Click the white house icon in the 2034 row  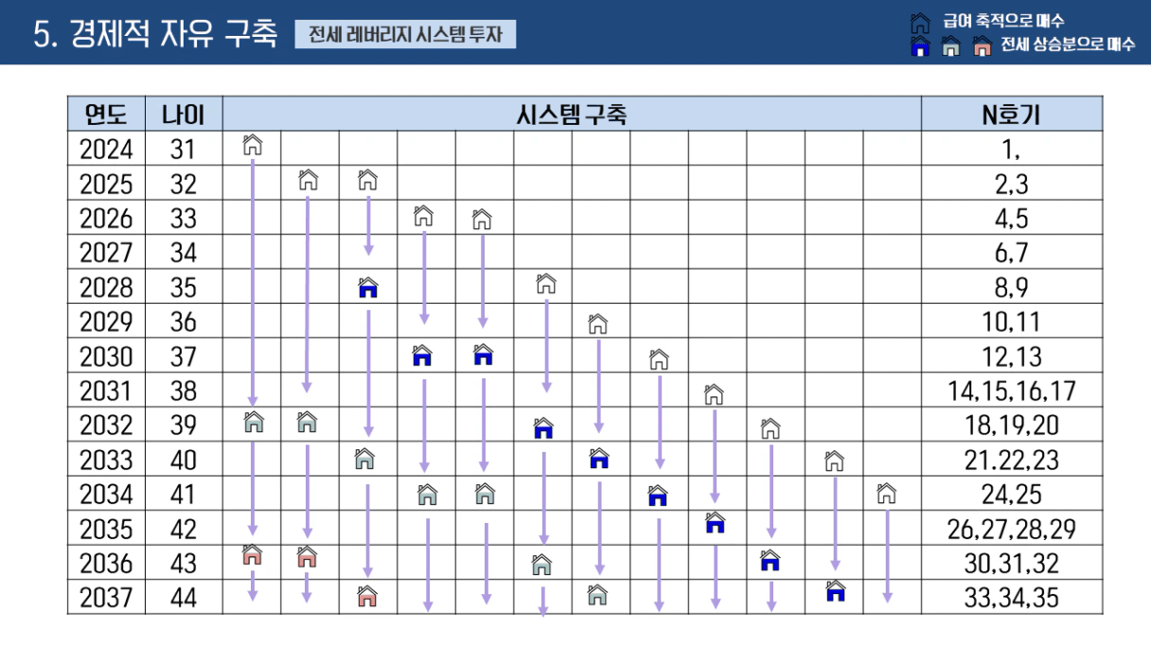(x=886, y=493)
